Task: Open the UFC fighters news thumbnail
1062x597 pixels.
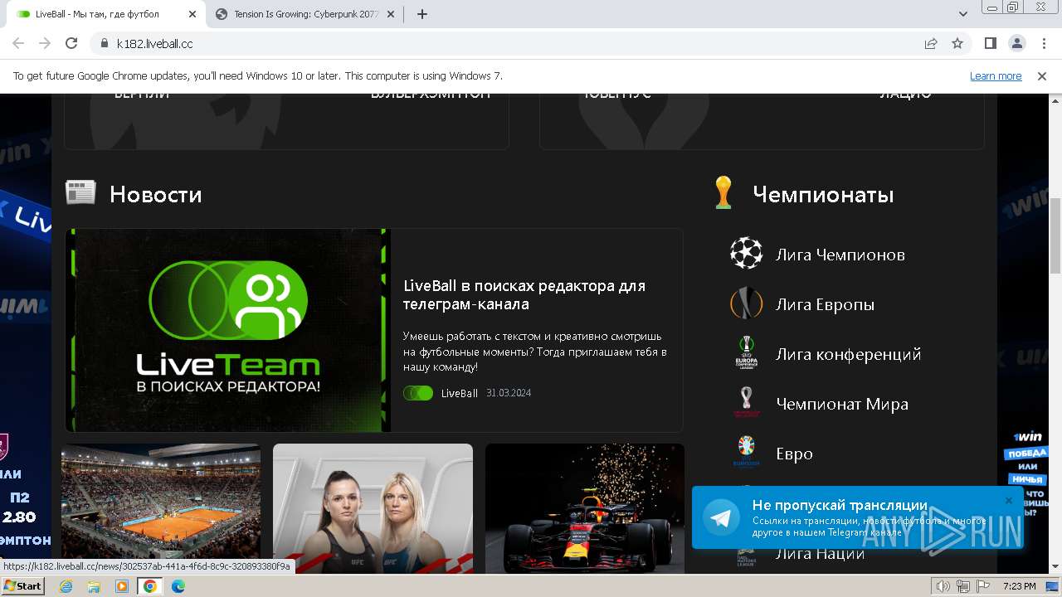Action: point(373,507)
